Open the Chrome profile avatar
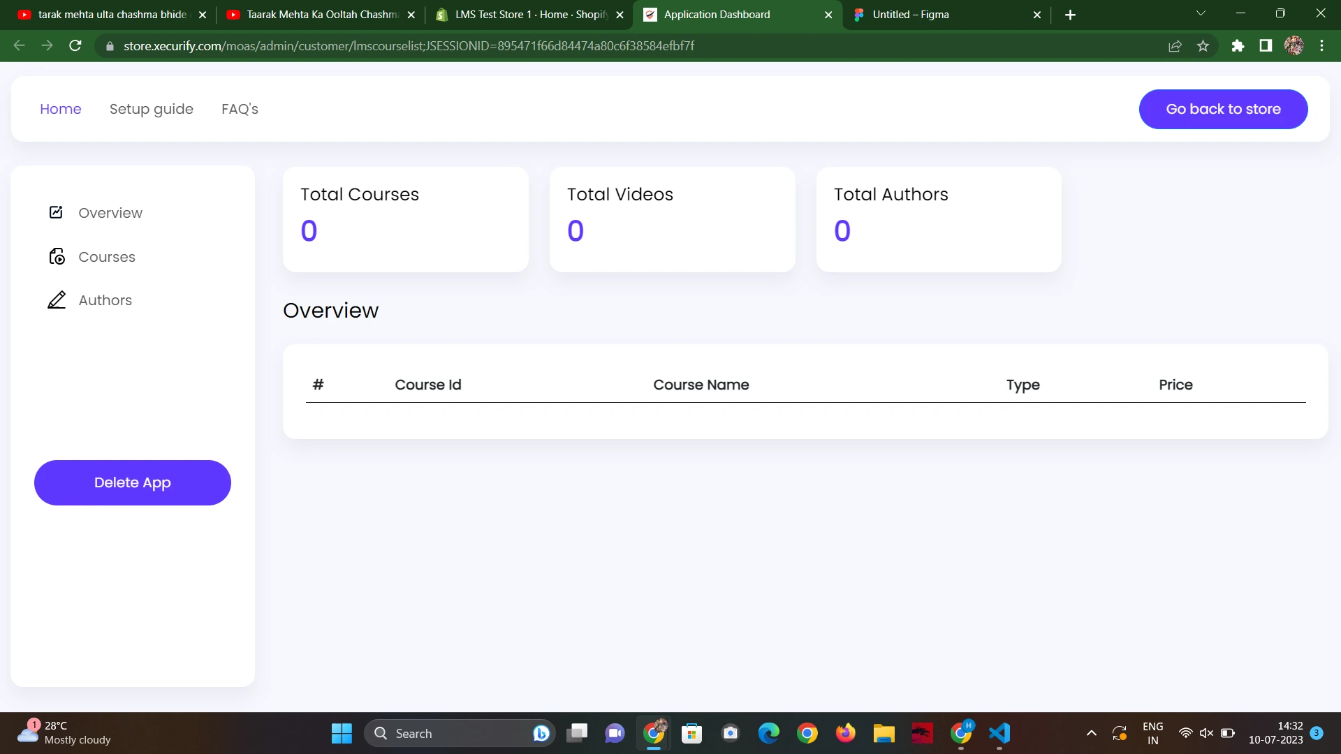Image resolution: width=1341 pixels, height=754 pixels. pyautogui.click(x=1294, y=46)
